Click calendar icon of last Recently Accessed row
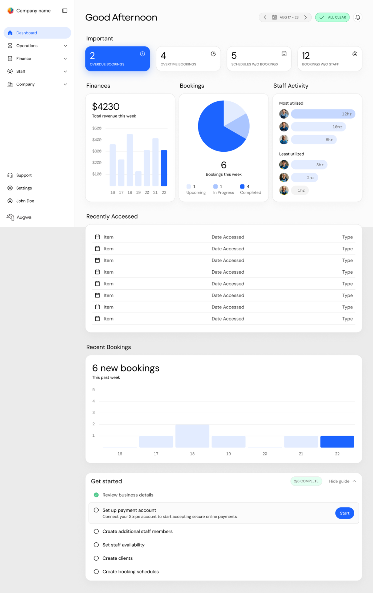This screenshot has width=373, height=593. [x=98, y=319]
